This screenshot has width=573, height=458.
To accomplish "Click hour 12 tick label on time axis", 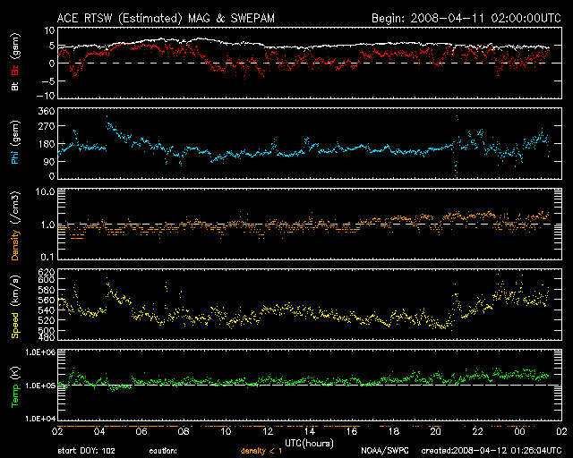I will point(266,429).
